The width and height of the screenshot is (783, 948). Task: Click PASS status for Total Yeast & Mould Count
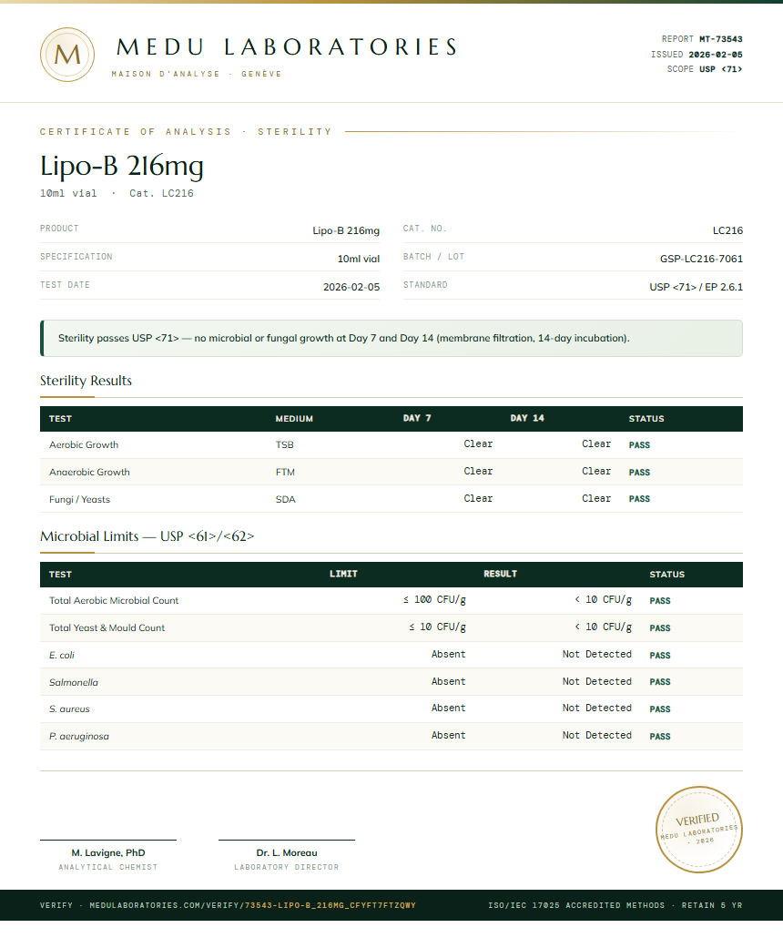660,628
